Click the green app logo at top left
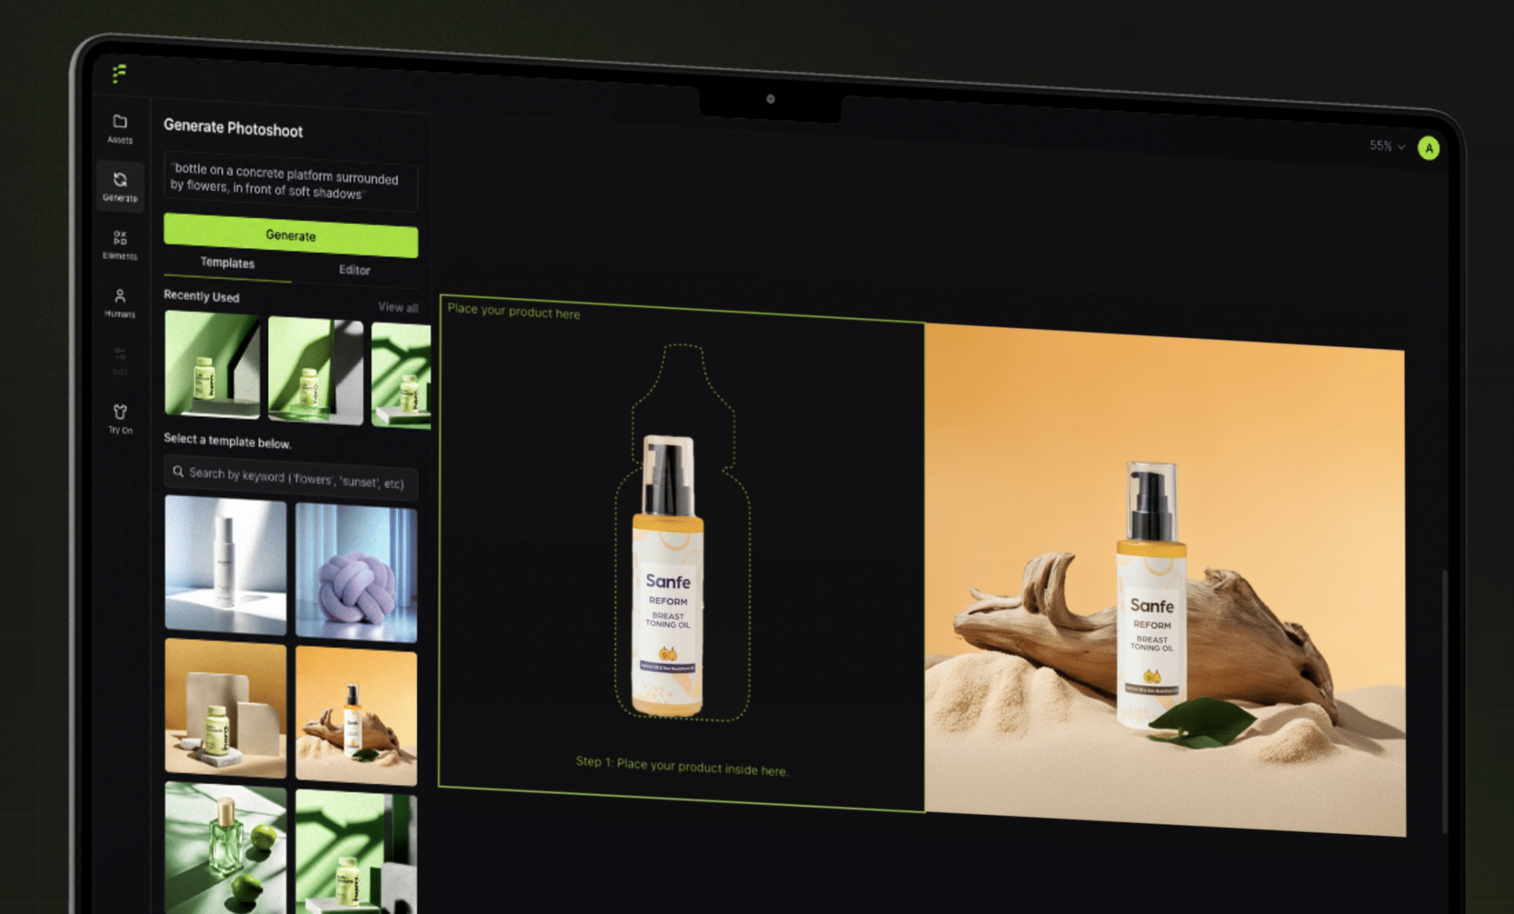The width and height of the screenshot is (1514, 914). pyautogui.click(x=119, y=73)
